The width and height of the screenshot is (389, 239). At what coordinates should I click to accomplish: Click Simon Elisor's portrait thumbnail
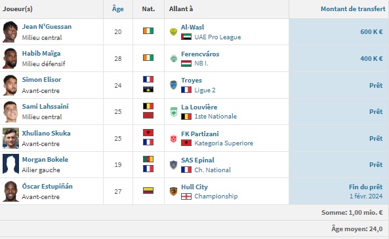coord(10,85)
